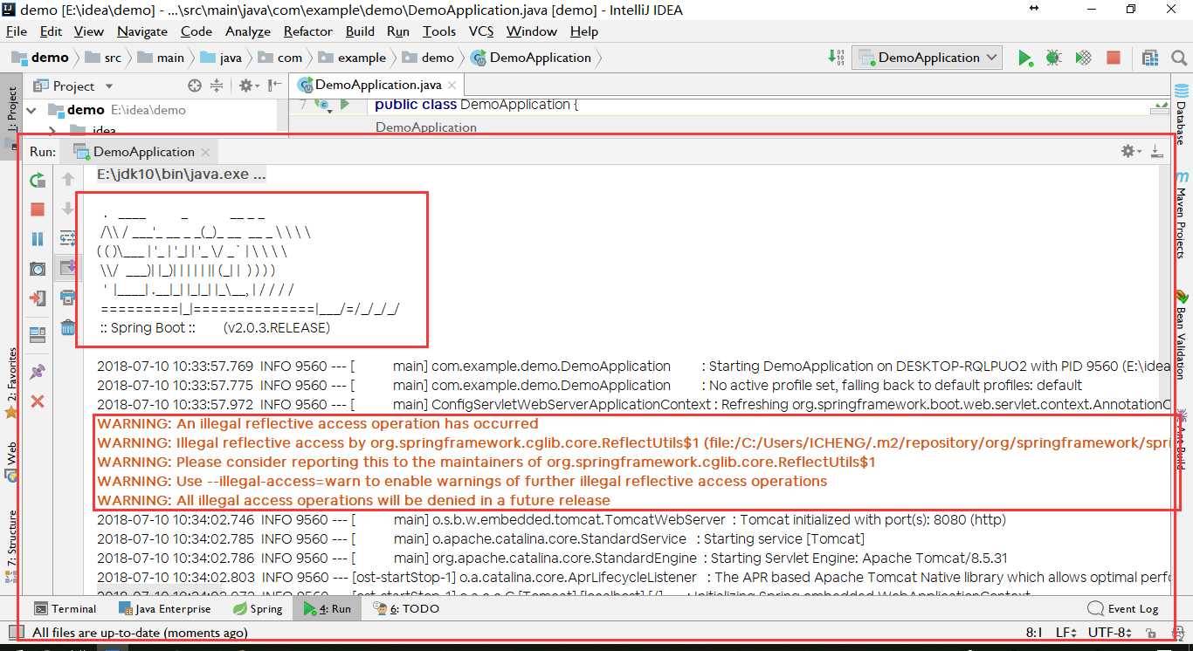Open the Database side tool window
Viewport: 1193px width, 651px height.
(1182, 115)
